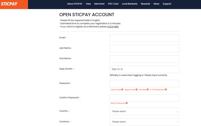The image size is (201, 126).
Task: Navigate to STIC Card
Action: pos(113,4)
